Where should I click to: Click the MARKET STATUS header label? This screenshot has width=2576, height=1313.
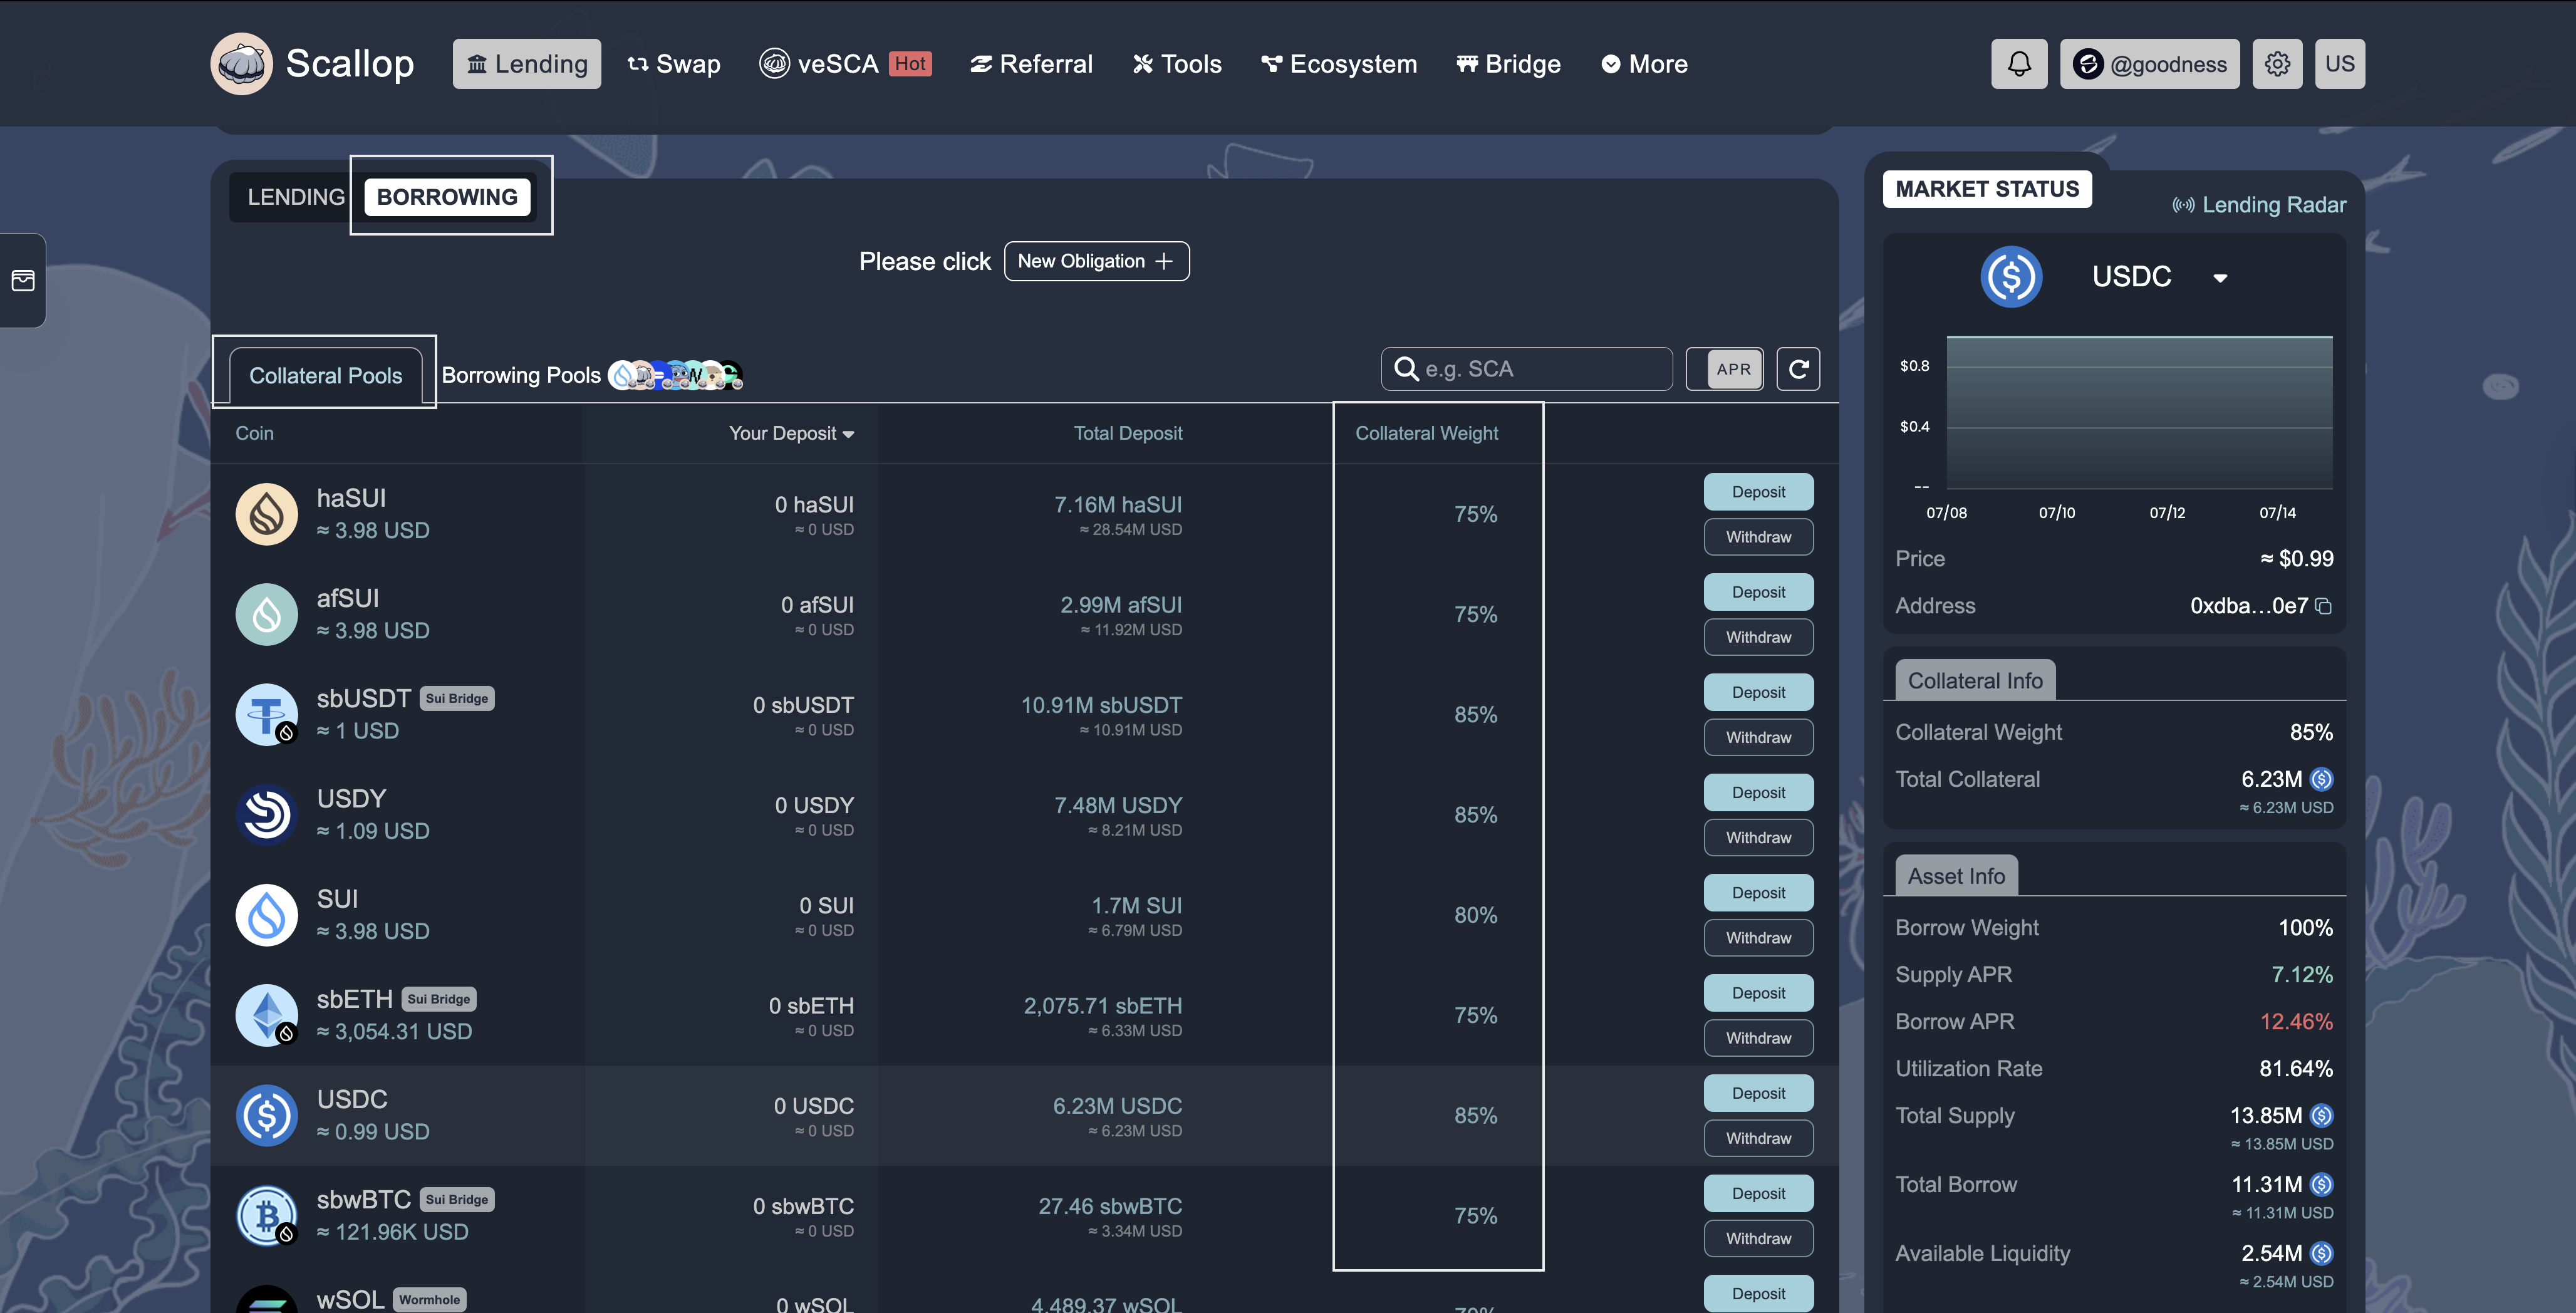1987,189
